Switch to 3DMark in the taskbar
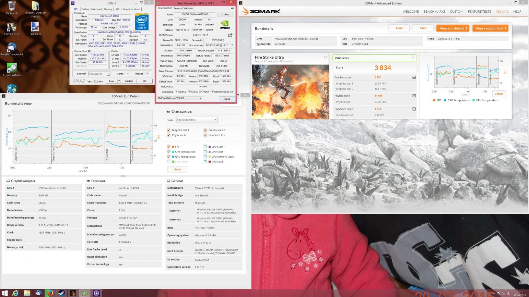This screenshot has width=529, height=297. click(x=73, y=293)
